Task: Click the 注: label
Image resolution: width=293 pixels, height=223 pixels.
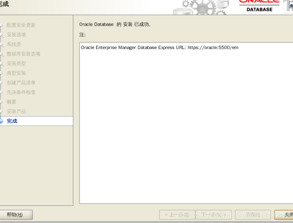Action: 82,35
